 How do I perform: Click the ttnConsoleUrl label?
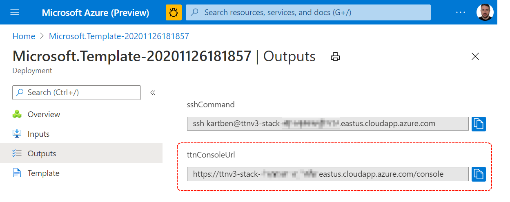[x=211, y=155]
